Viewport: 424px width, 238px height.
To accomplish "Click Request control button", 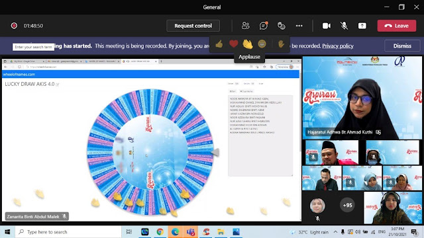I will 193,26.
